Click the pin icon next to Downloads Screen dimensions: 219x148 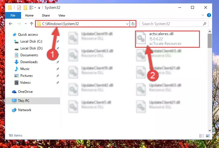[x=58, y=62]
